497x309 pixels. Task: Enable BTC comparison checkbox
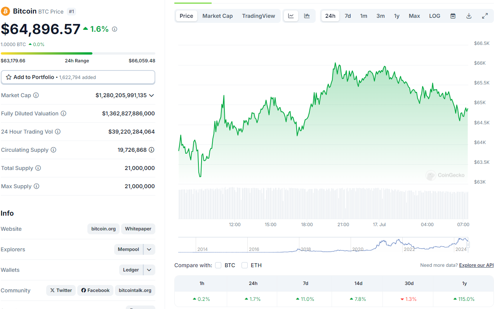(218, 265)
